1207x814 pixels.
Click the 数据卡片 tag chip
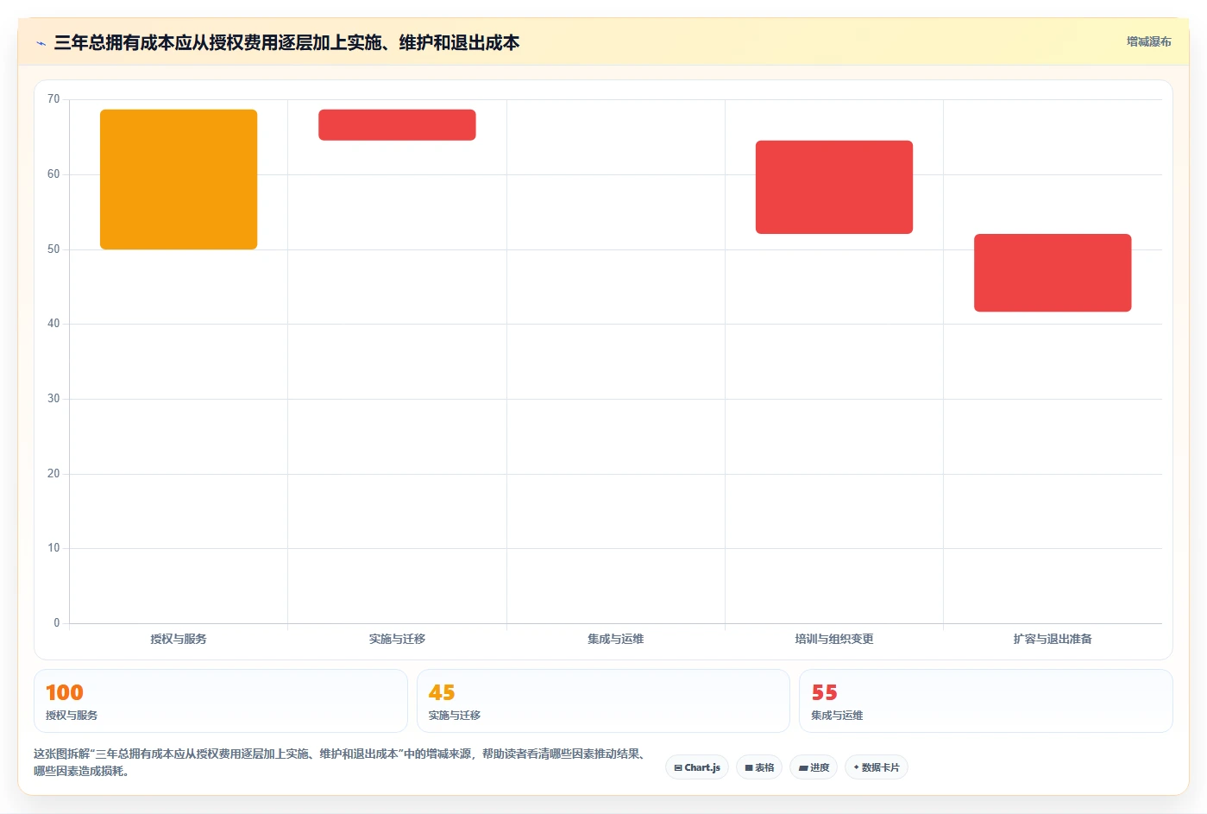coord(877,767)
